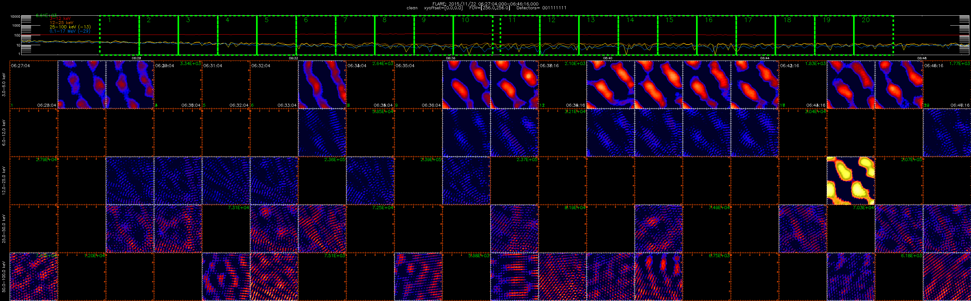Click the green '5.85E+04' value label

383,111
